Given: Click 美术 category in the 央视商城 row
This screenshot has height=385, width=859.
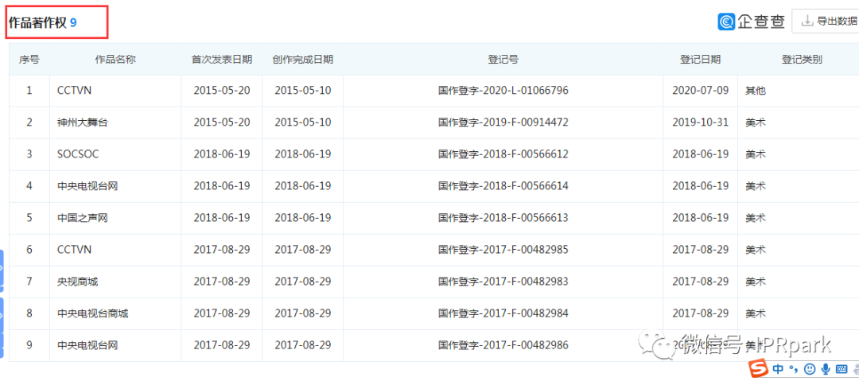Looking at the screenshot, I should (x=755, y=282).
